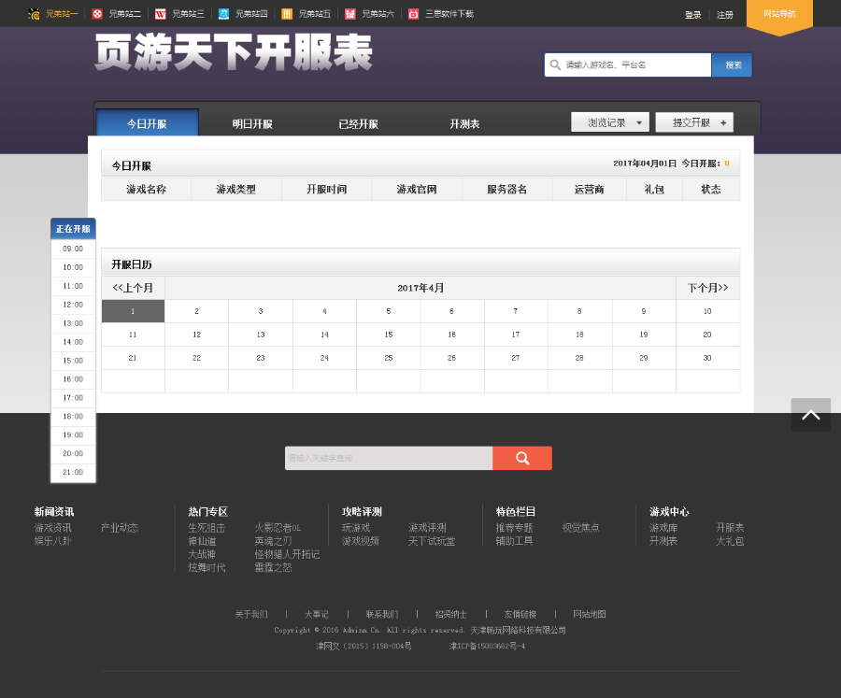Open the 生死狙击 footer link

coord(207,528)
